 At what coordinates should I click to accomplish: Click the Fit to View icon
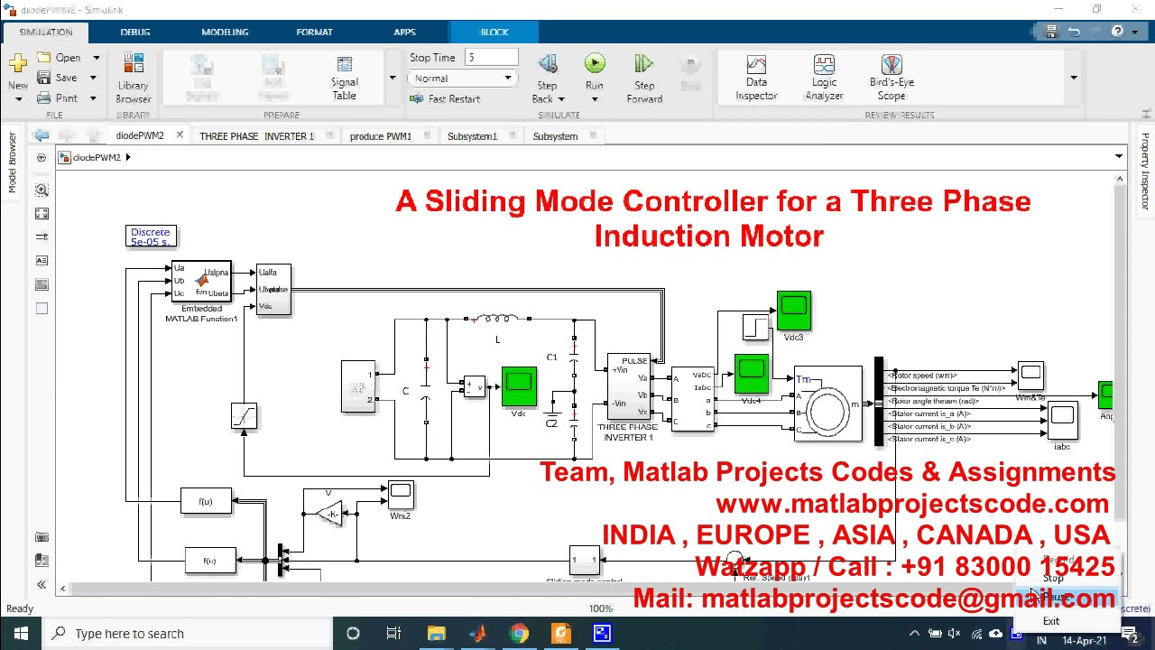pos(42,213)
